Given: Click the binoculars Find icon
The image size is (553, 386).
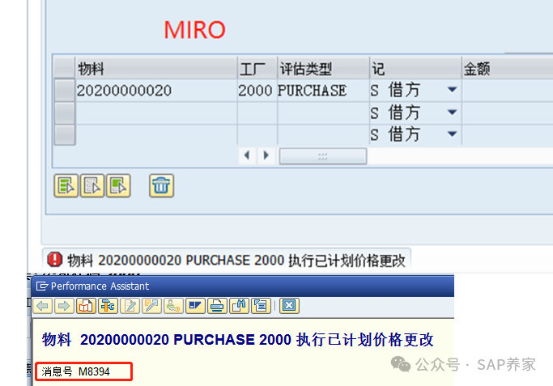Looking at the screenshot, I should (239, 306).
